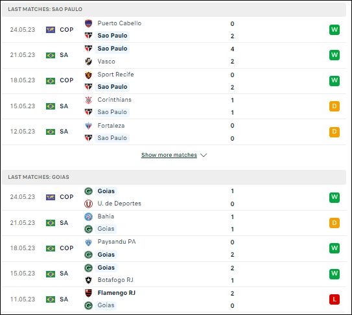Click the Corinthians club crest

(x=88, y=100)
